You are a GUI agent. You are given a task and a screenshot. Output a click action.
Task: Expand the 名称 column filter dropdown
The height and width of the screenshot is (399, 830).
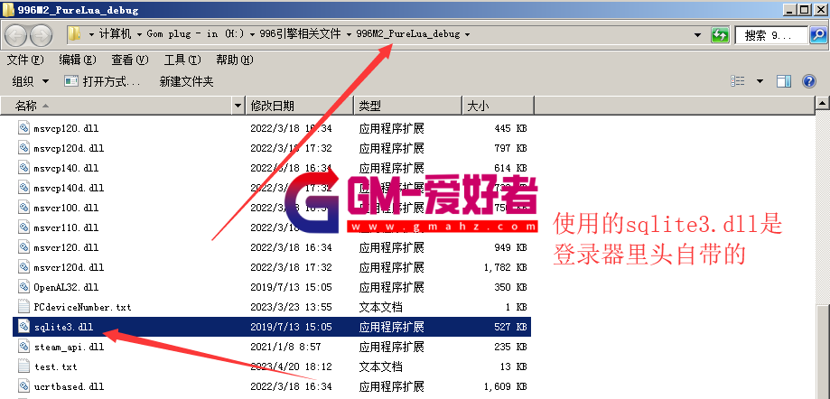[238, 106]
